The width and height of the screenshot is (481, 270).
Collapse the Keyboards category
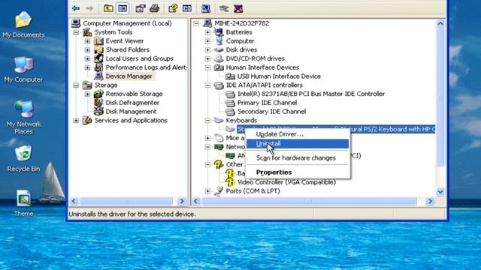coord(207,120)
